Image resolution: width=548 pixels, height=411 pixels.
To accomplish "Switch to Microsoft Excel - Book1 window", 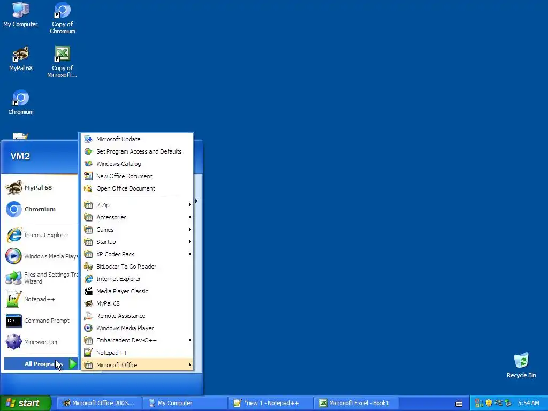I will pyautogui.click(x=356, y=404).
